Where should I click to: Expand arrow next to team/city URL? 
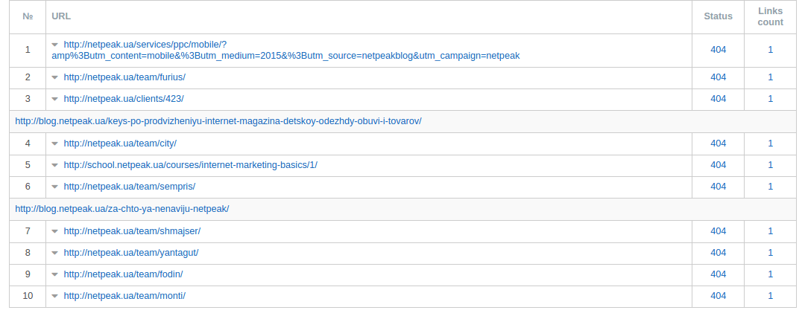point(54,144)
